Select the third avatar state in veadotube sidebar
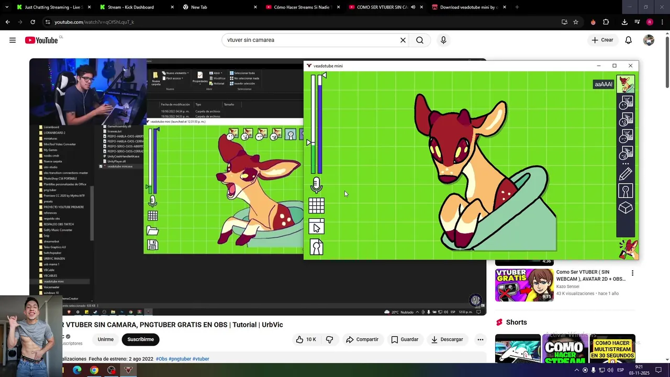 click(626, 119)
